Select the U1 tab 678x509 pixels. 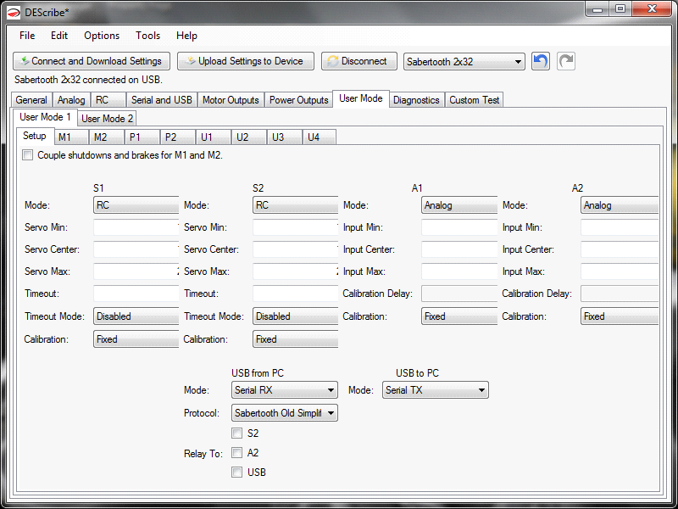tap(214, 137)
